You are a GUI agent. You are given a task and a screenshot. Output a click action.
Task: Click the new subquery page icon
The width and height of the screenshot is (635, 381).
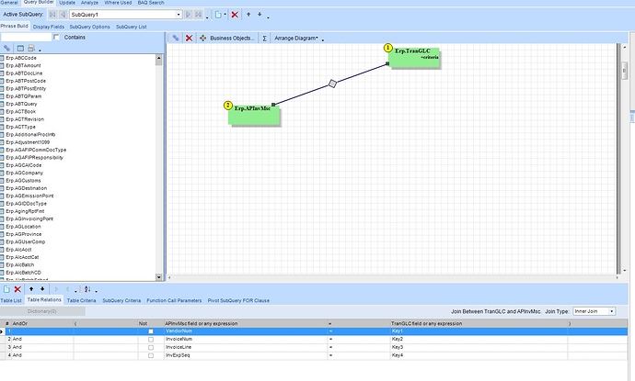pyautogui.click(x=218, y=15)
